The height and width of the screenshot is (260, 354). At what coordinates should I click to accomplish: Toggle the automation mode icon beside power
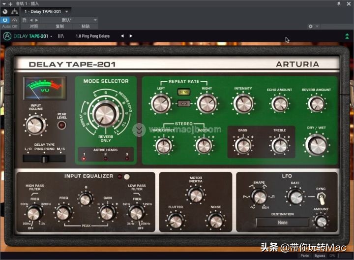15,20
